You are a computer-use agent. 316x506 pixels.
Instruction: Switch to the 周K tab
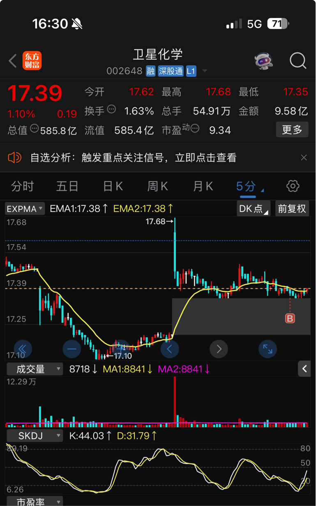tap(158, 186)
